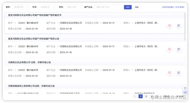Click view-detail icon for 破产和终结破产程序裁定书 notice

point(178,25)
